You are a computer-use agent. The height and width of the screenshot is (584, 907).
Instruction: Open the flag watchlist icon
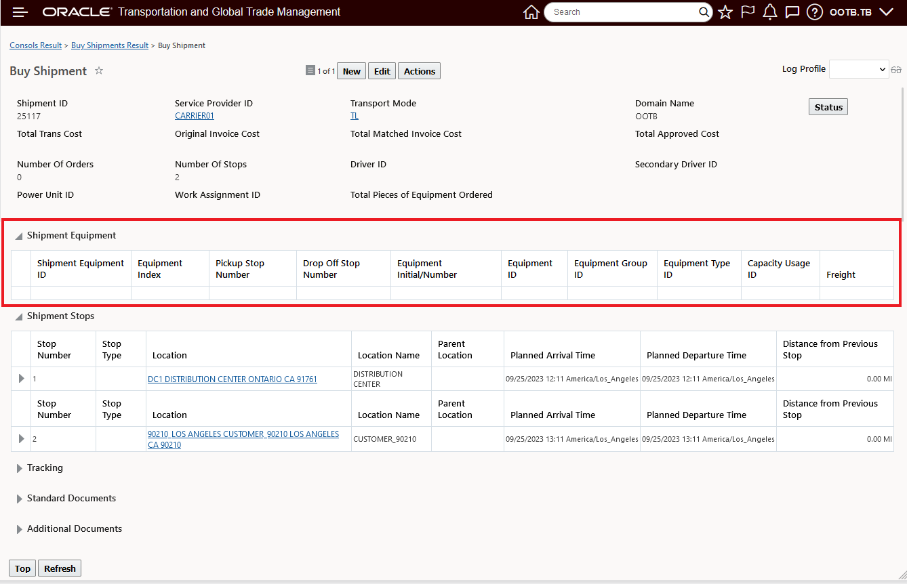coord(748,12)
